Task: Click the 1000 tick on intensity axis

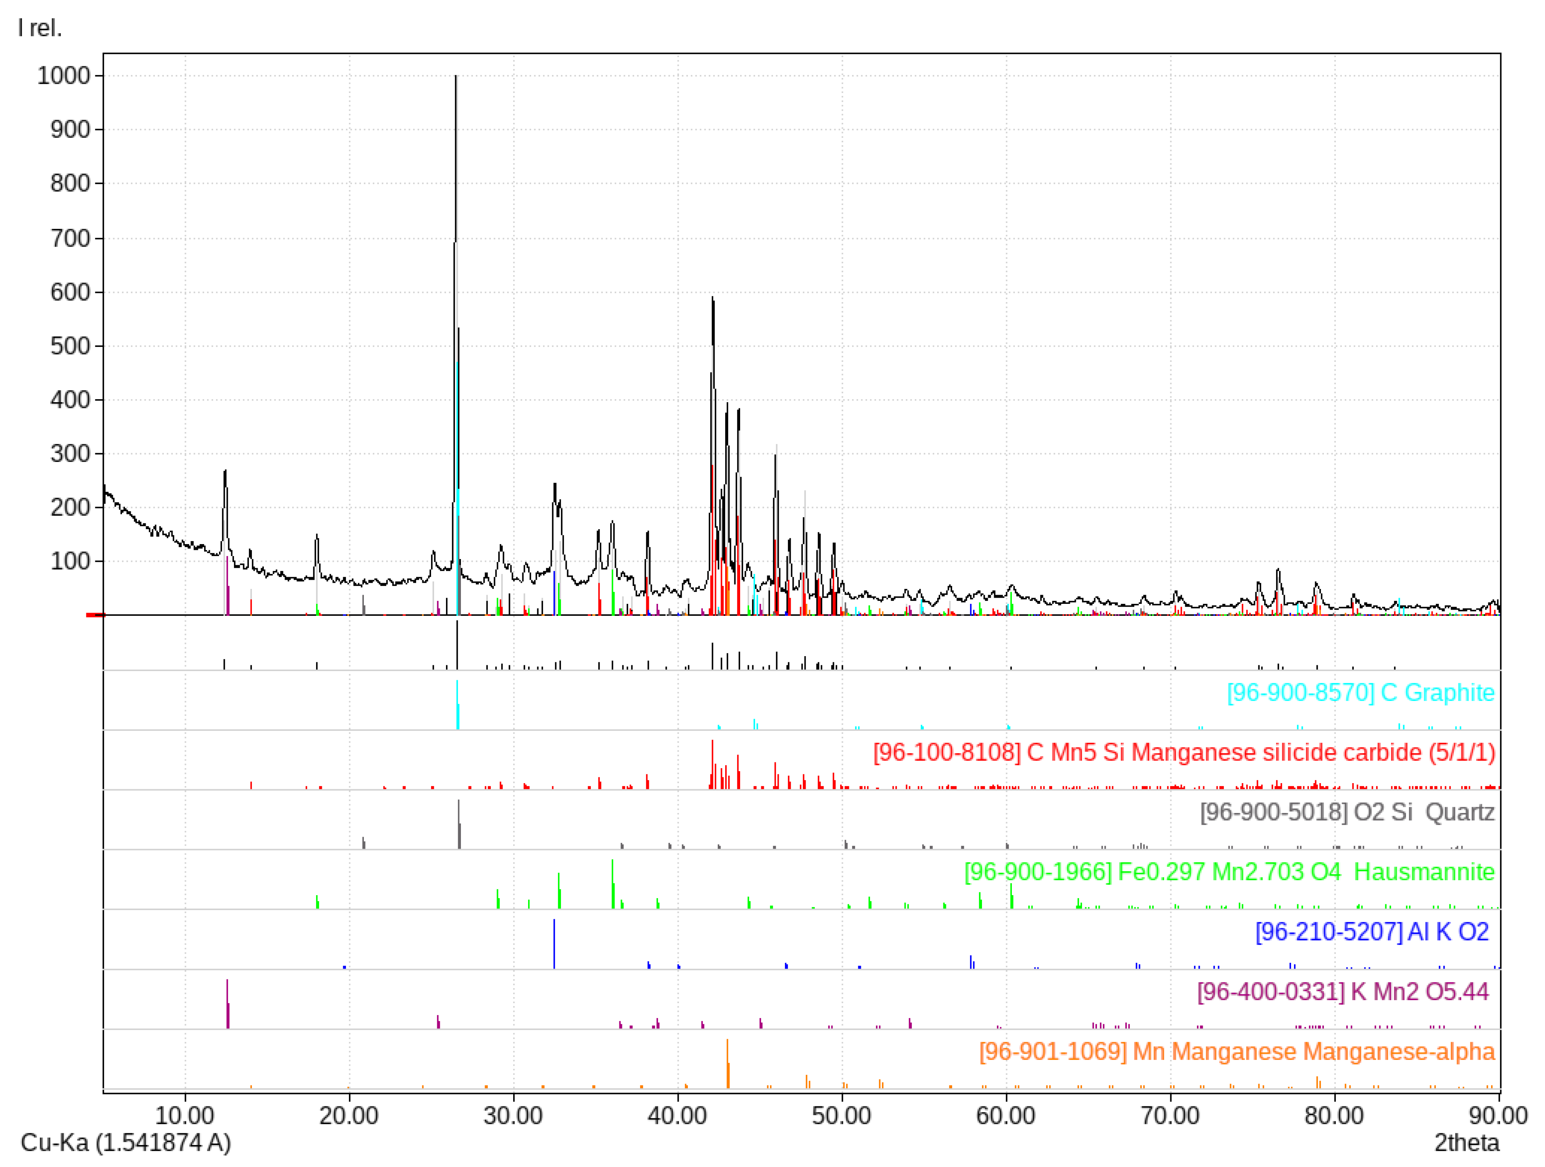Action: click(x=63, y=76)
